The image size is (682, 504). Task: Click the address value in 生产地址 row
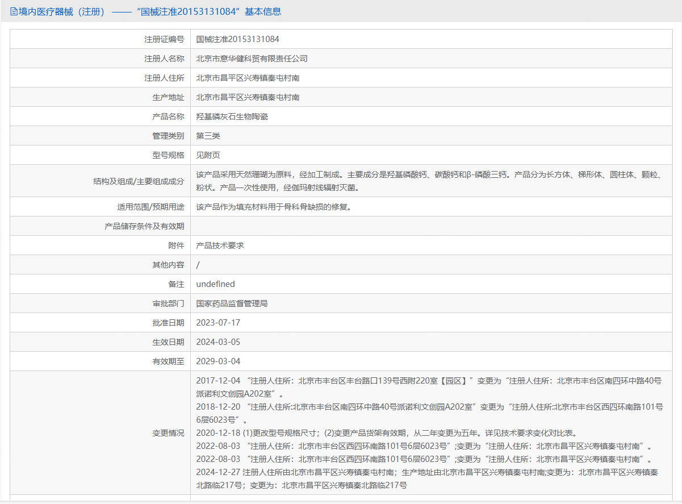point(248,97)
